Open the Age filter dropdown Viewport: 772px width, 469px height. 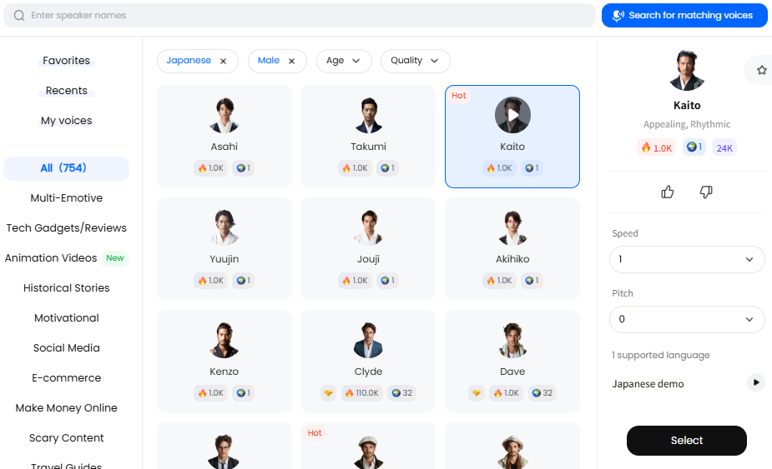click(x=344, y=61)
